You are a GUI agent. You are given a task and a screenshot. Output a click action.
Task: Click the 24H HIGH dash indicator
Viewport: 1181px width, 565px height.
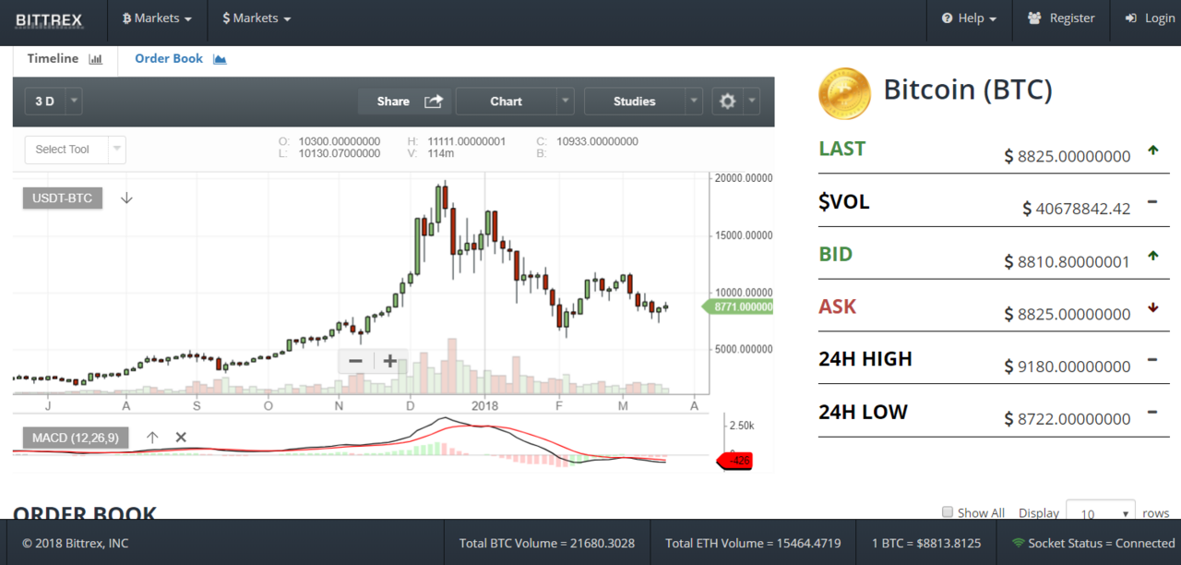click(1152, 360)
